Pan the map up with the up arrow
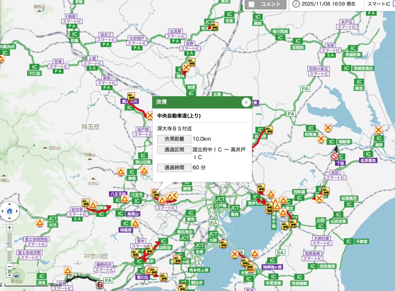 click(x=9, y=204)
